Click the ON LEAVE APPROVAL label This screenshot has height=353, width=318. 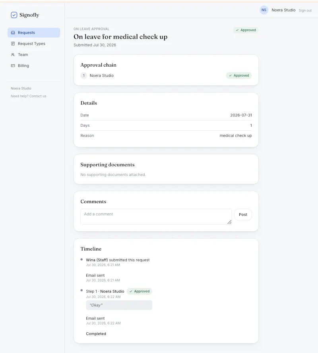pyautogui.click(x=91, y=29)
